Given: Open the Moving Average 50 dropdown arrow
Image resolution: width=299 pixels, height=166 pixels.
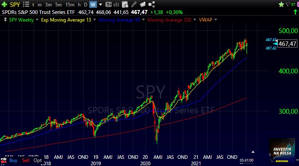Looking at the screenshot, I should pos(144,20).
